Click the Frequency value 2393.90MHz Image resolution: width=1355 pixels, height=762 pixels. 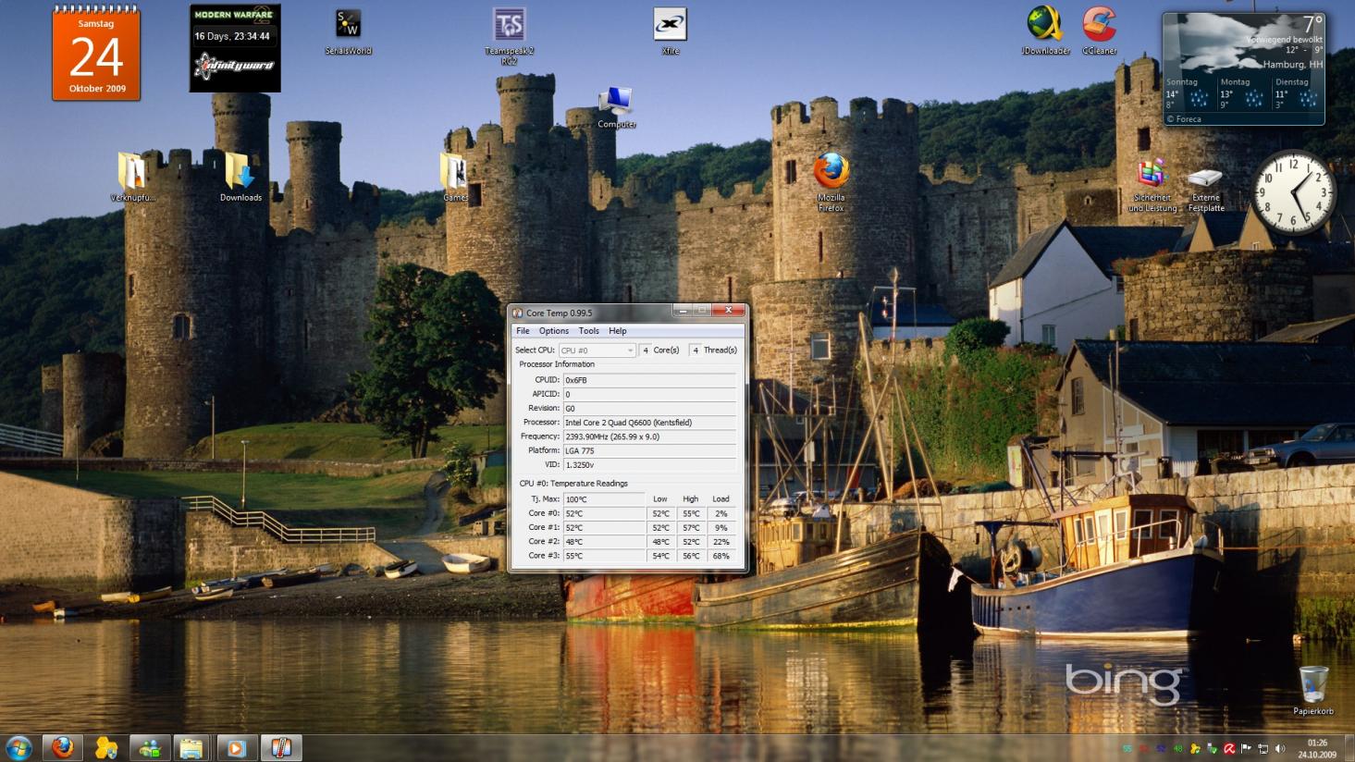point(649,436)
